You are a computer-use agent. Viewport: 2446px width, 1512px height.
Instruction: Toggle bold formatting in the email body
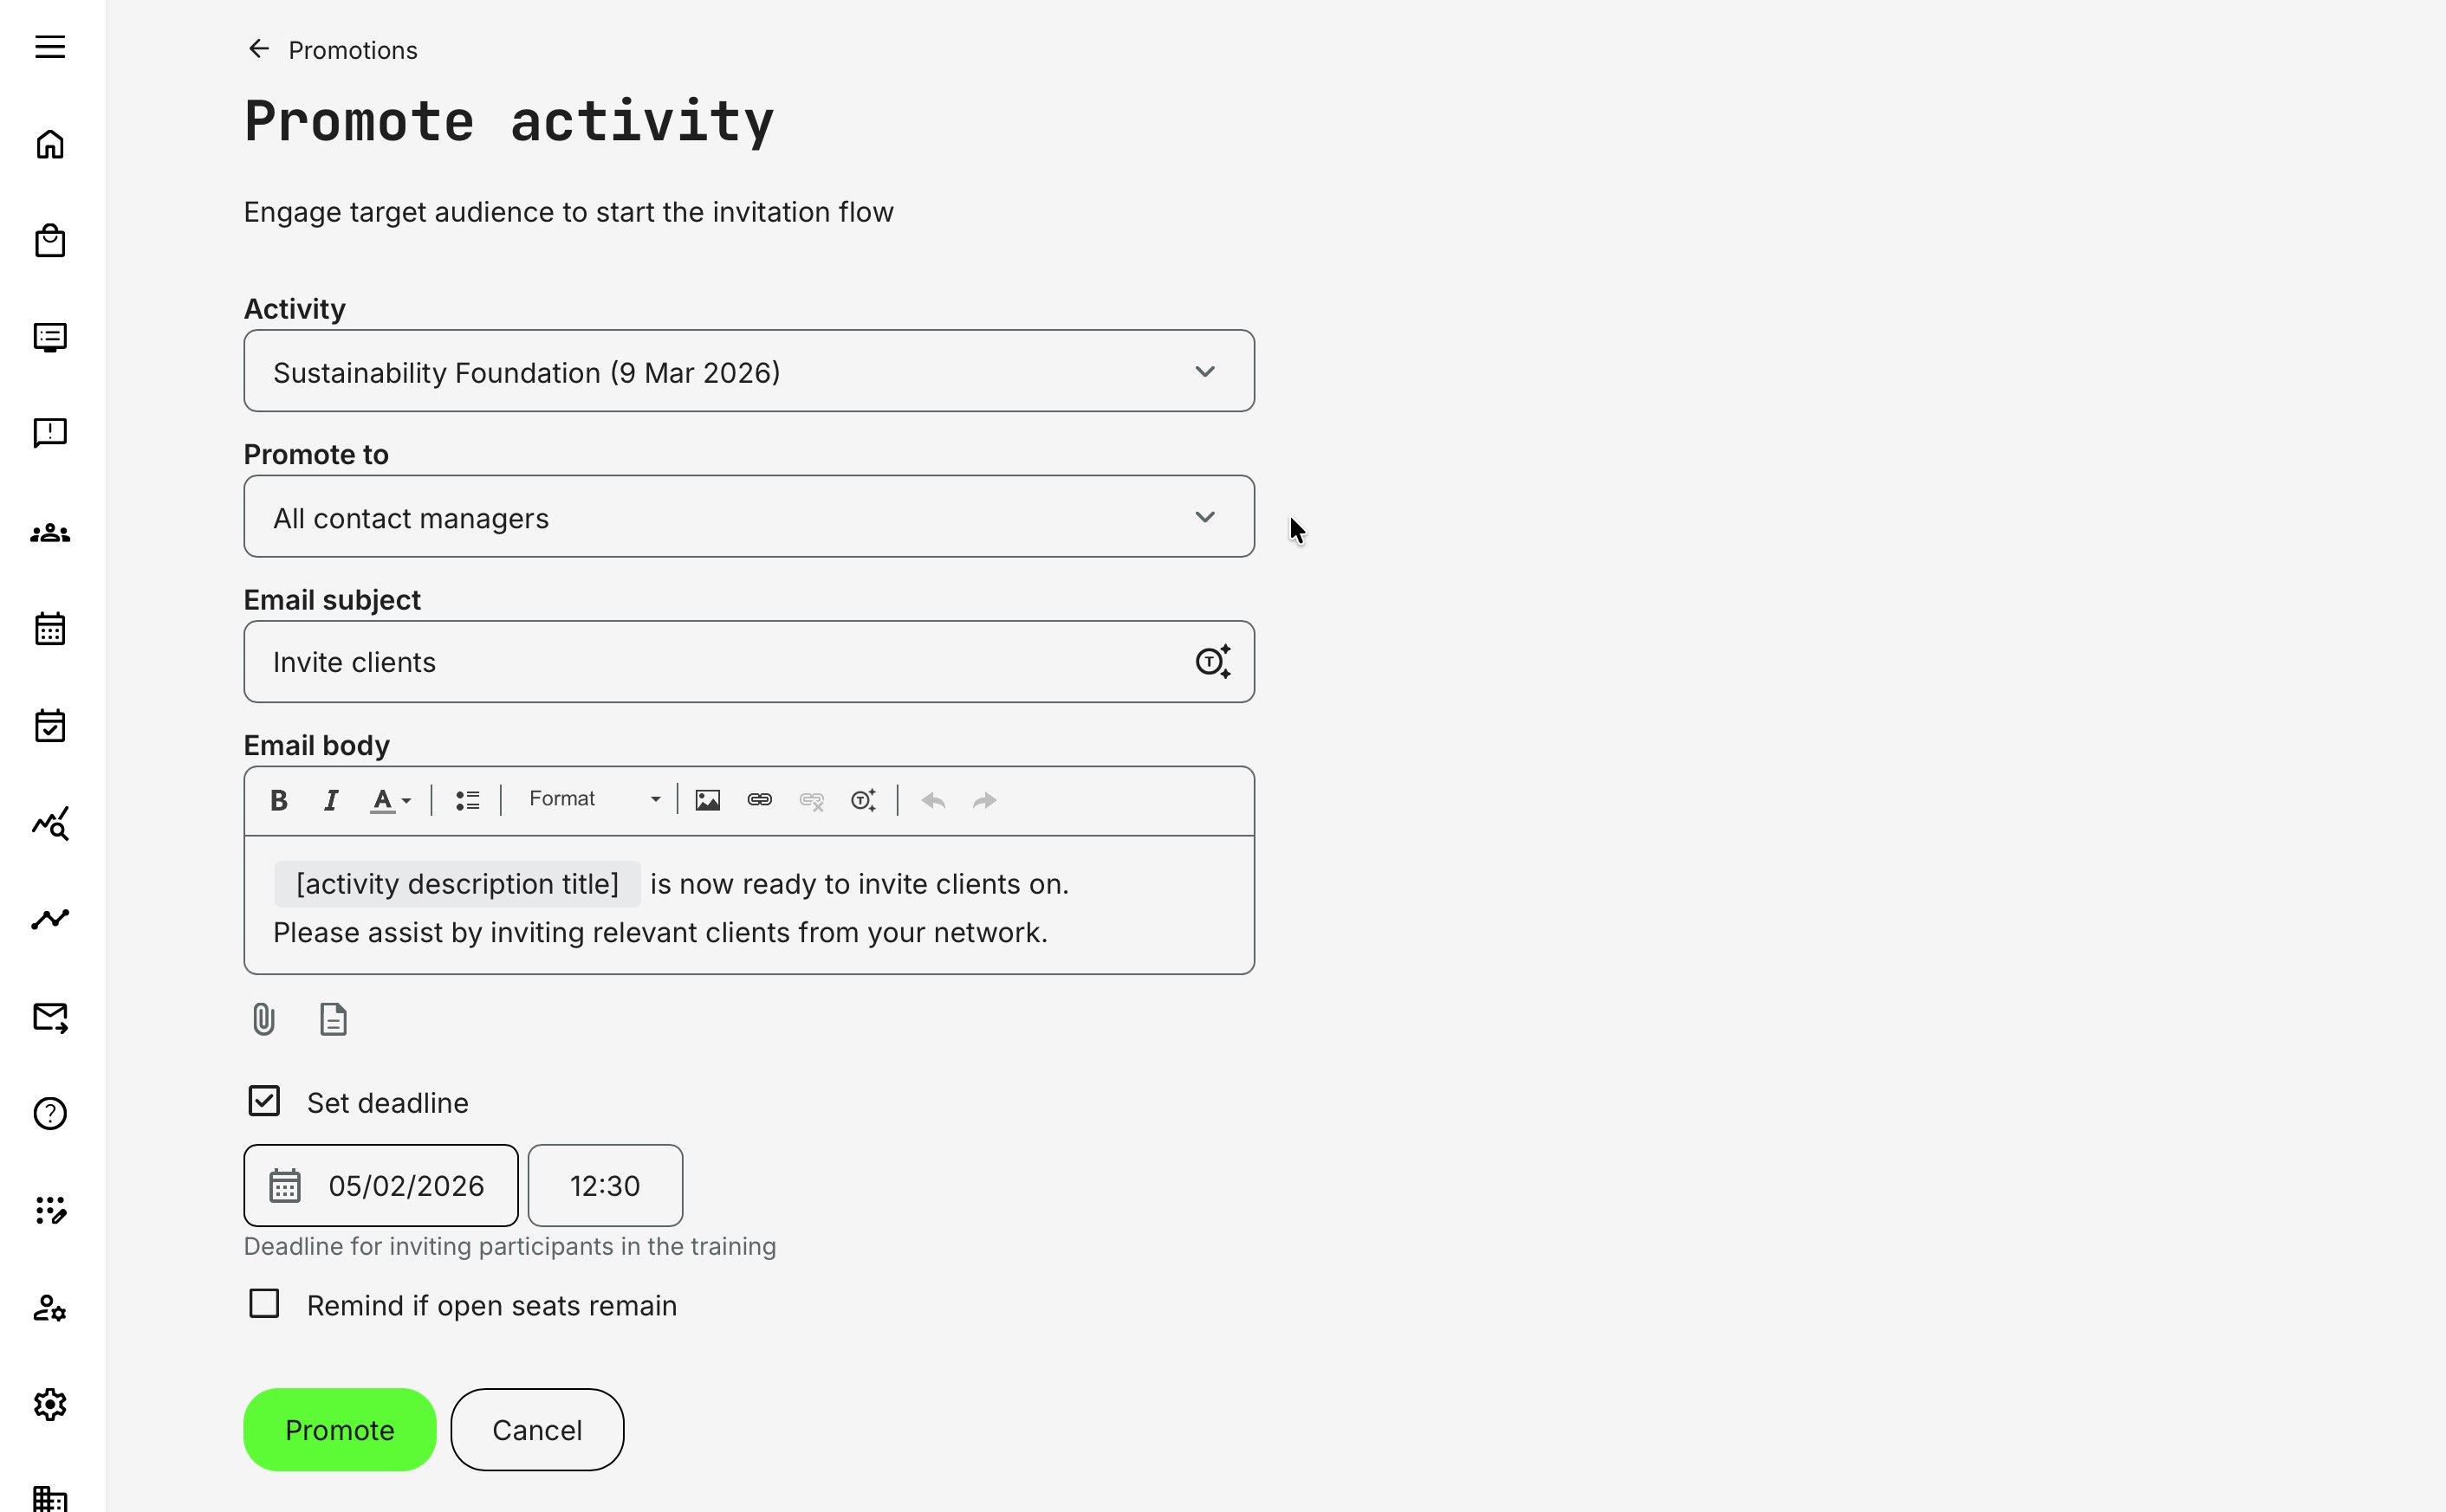tap(278, 799)
